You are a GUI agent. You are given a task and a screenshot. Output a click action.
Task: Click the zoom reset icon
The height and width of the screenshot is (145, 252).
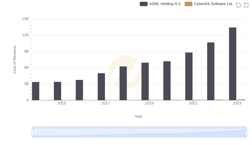coord(246,5)
